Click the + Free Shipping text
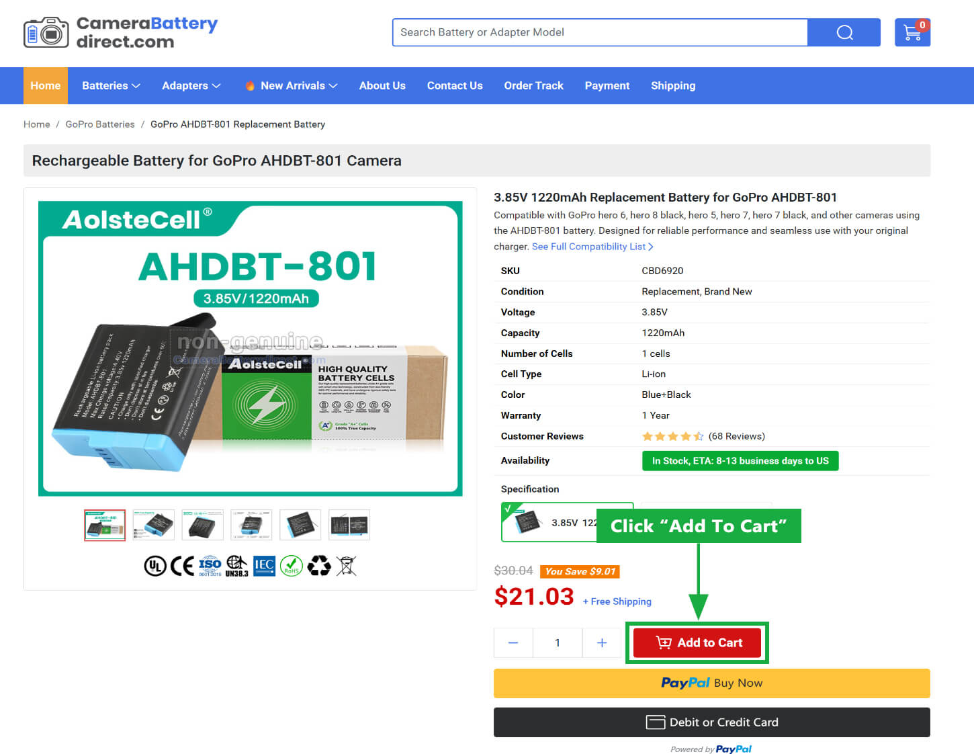The image size is (974, 754). point(617,601)
